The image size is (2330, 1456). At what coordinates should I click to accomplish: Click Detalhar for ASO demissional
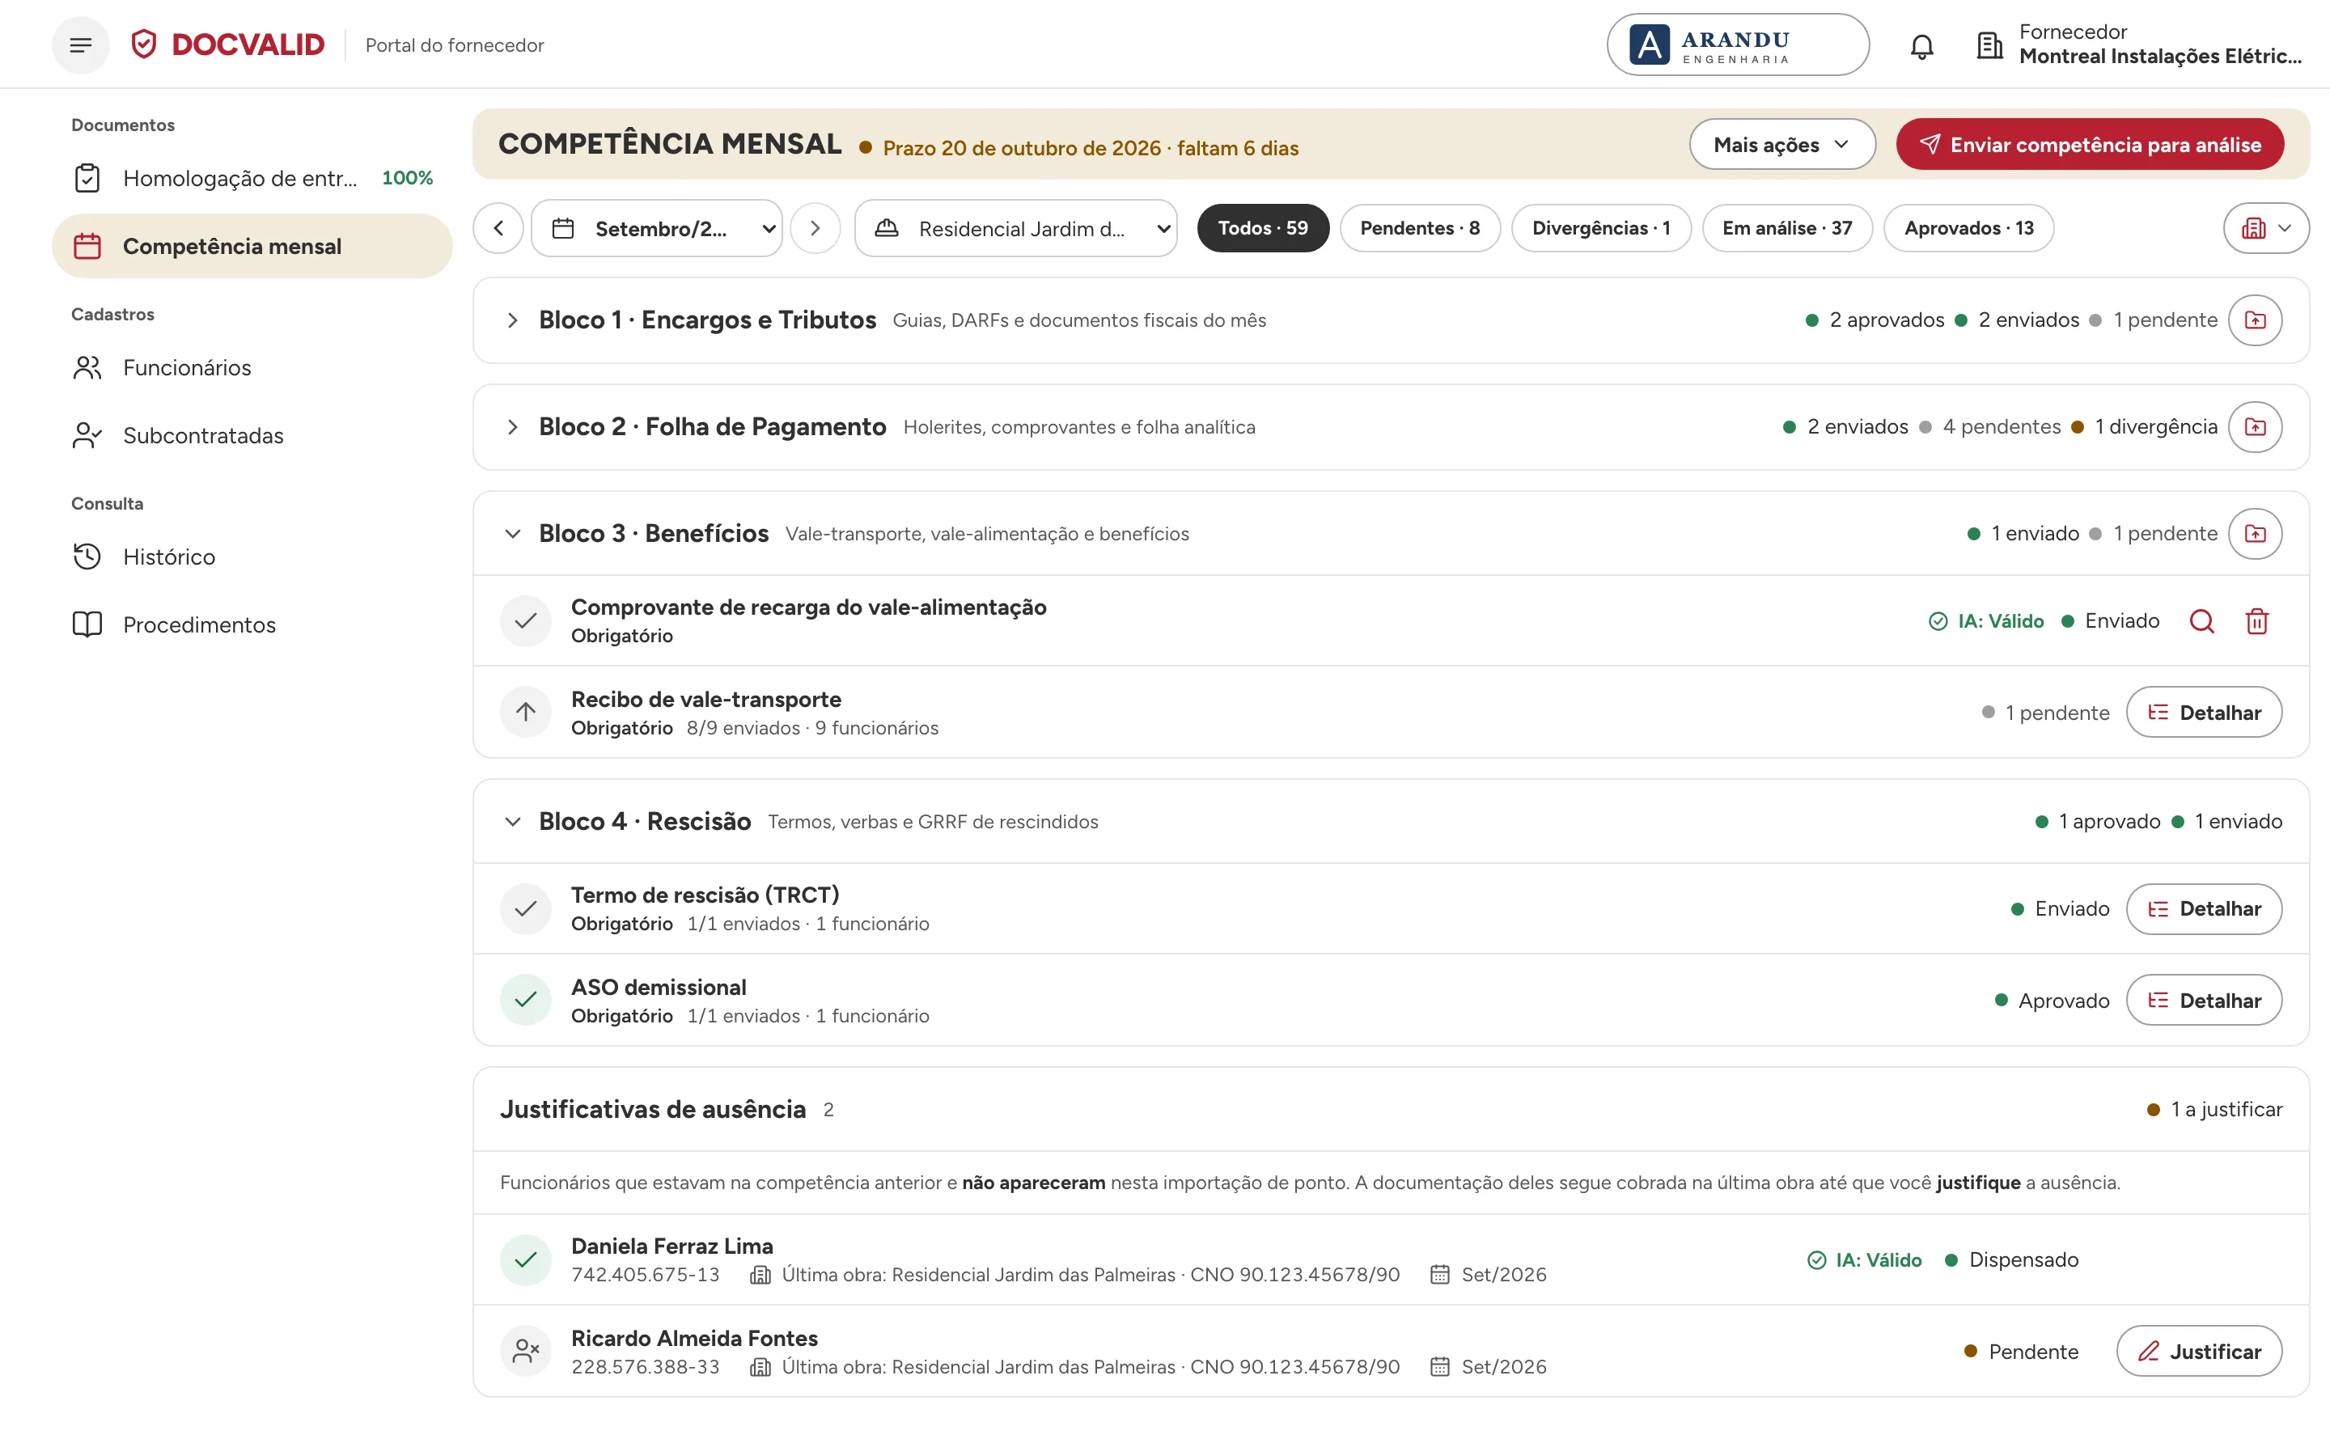tap(2204, 1001)
